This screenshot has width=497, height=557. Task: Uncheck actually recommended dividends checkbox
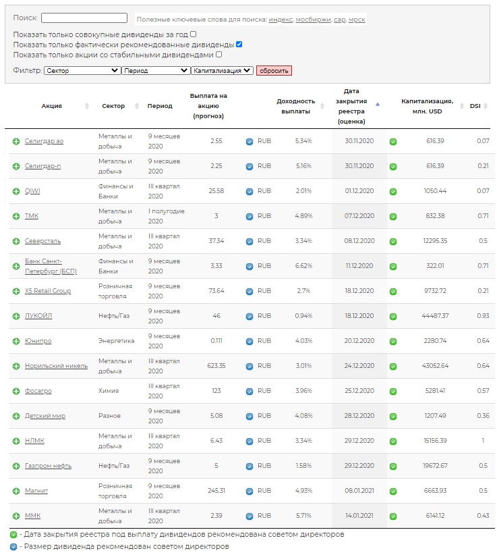pyautogui.click(x=239, y=45)
